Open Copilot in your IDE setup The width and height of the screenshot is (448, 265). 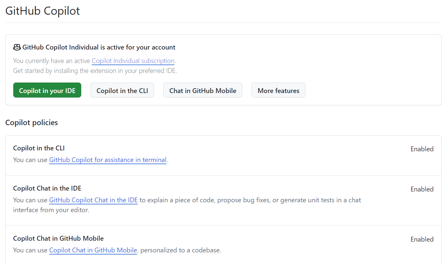click(x=47, y=90)
